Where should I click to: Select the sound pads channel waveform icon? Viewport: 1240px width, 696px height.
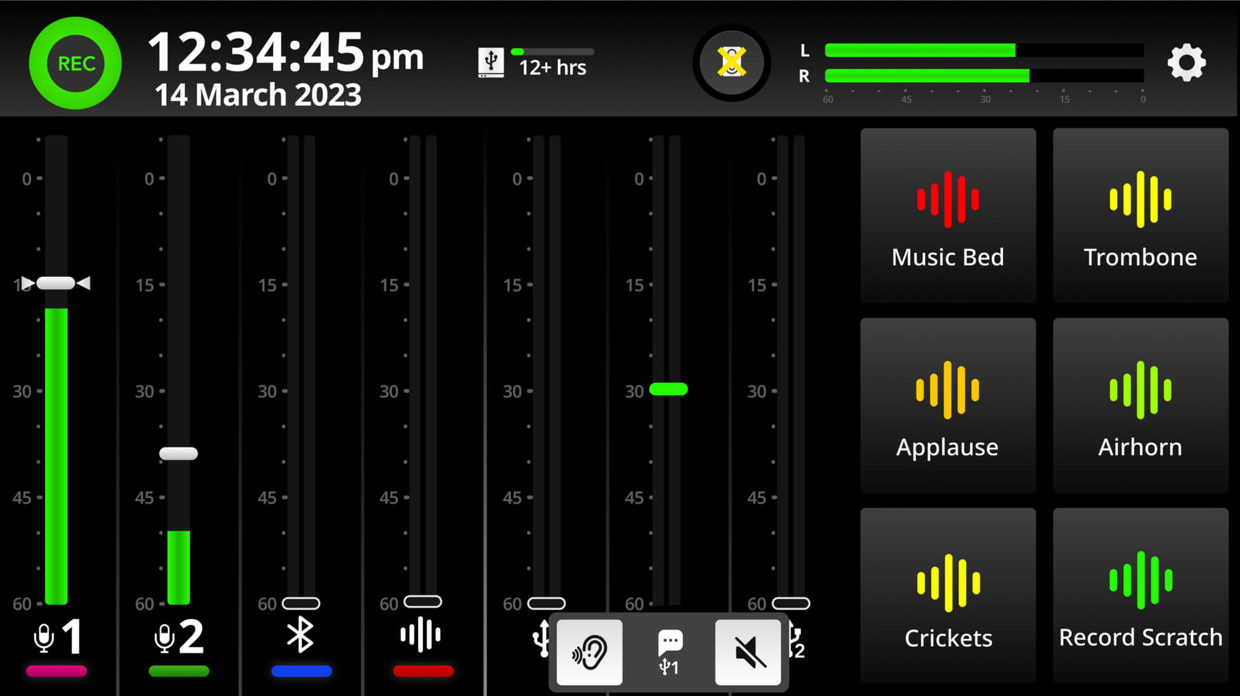pos(420,634)
